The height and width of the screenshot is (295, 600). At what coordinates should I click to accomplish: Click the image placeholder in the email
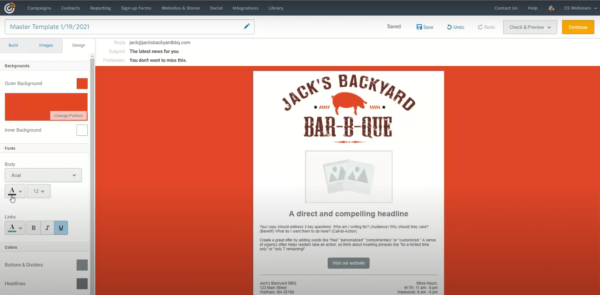(349, 177)
